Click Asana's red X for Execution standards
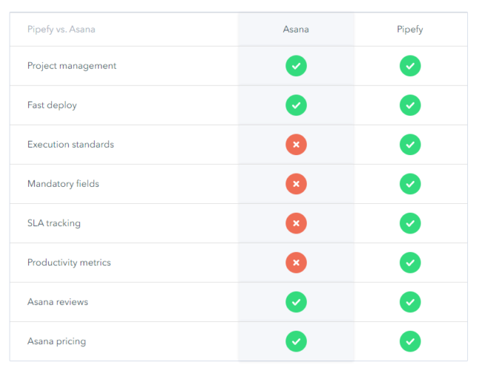The height and width of the screenshot is (376, 482). pos(296,145)
